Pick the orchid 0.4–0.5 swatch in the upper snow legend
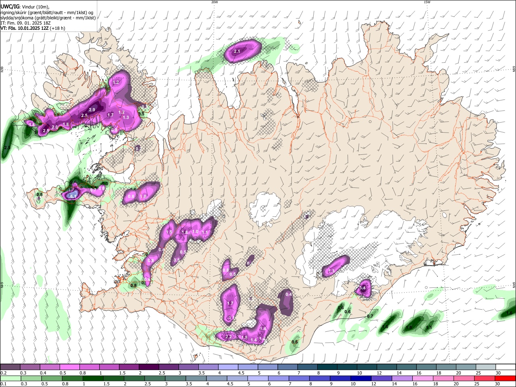Image resolution: width=516 pixels, height=387 pixels. [x=50, y=367]
